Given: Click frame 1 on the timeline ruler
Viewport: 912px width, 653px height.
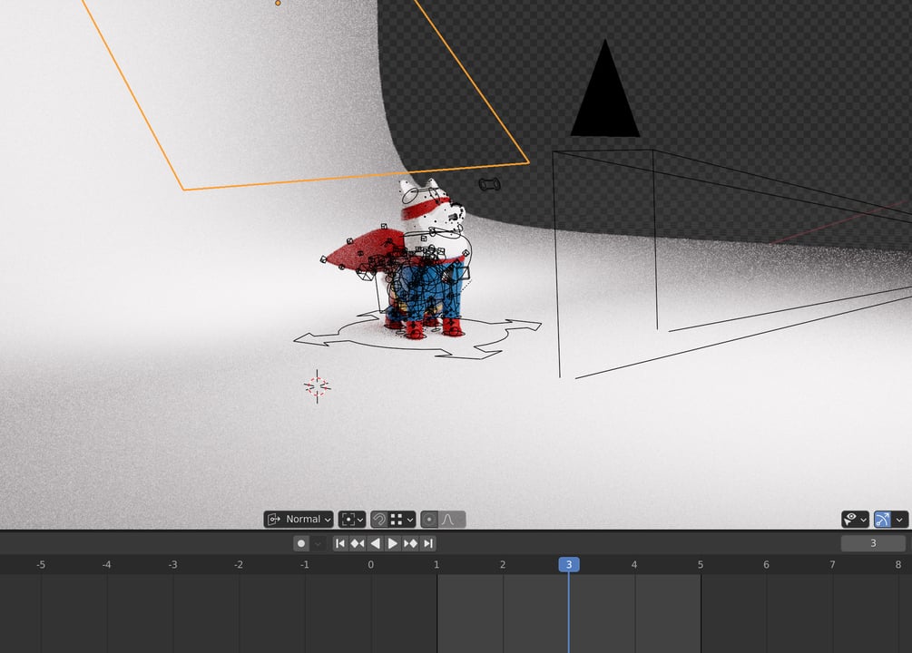Looking at the screenshot, I should point(436,565).
